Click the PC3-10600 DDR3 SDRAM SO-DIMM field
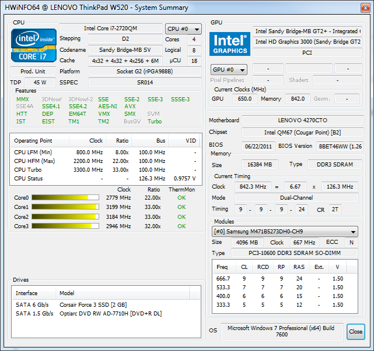This screenshot has width=374, height=351. tap(295, 253)
